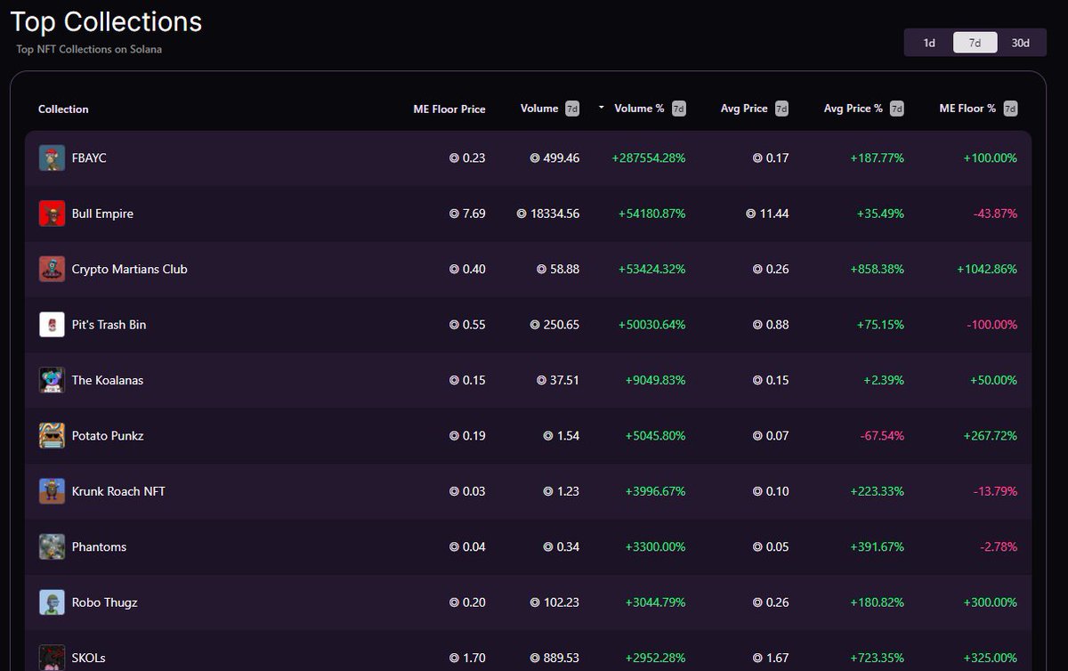Open the Robo Thugz collection icon
The width and height of the screenshot is (1068, 671).
pos(52,602)
